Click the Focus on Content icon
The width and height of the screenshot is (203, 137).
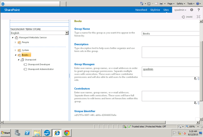coord(198,17)
